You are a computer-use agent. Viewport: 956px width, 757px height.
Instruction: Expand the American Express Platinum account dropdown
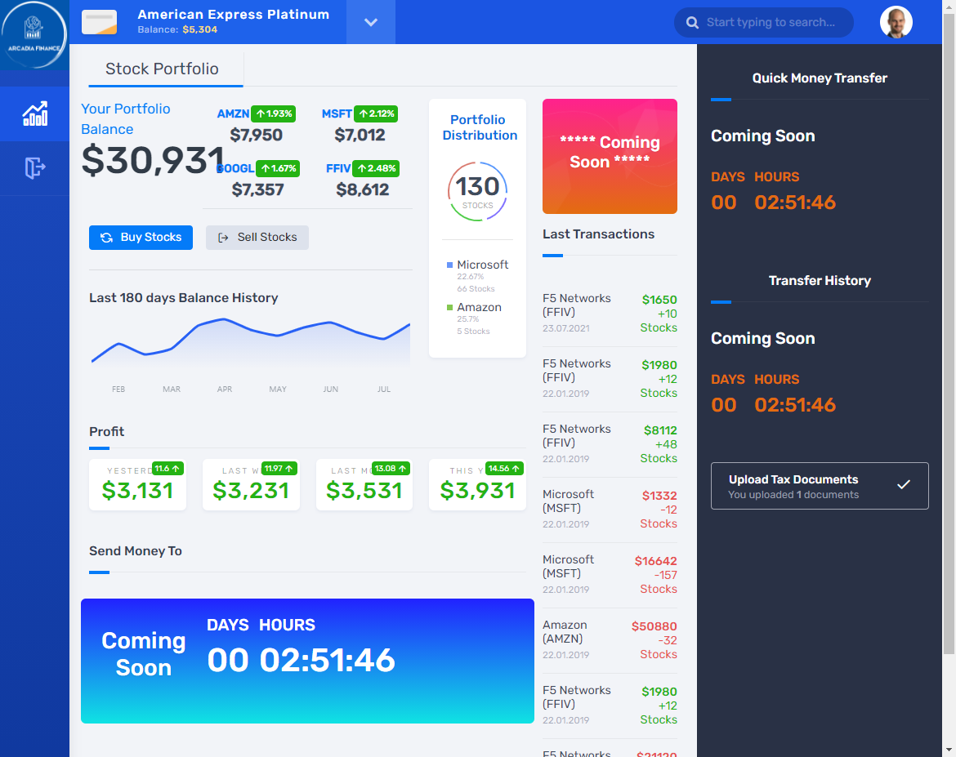371,23
